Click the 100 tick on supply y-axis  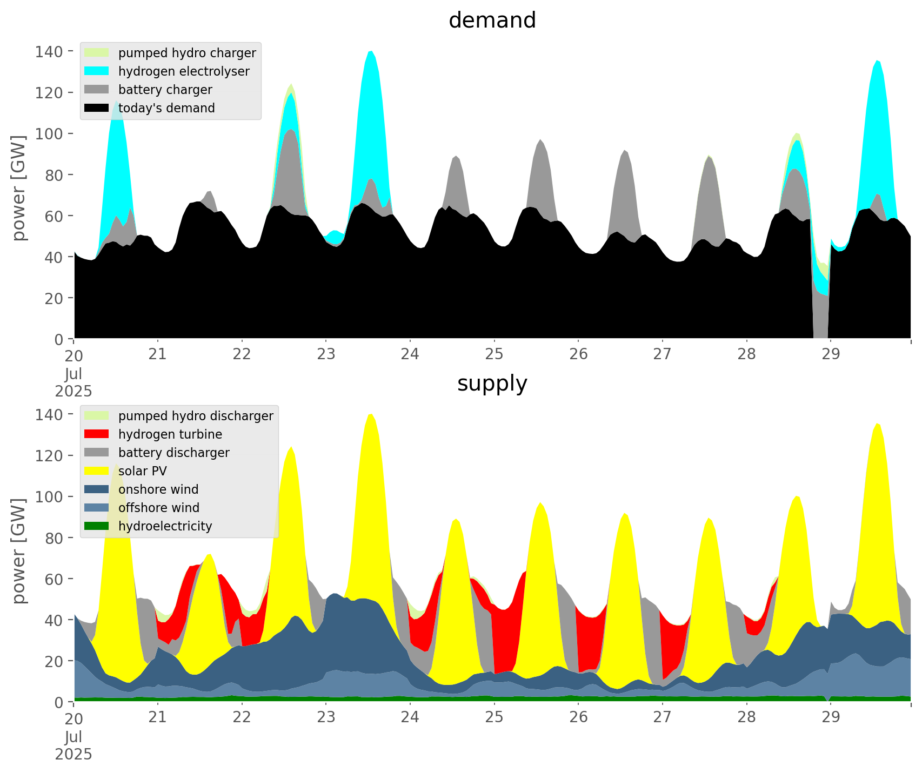(49, 497)
